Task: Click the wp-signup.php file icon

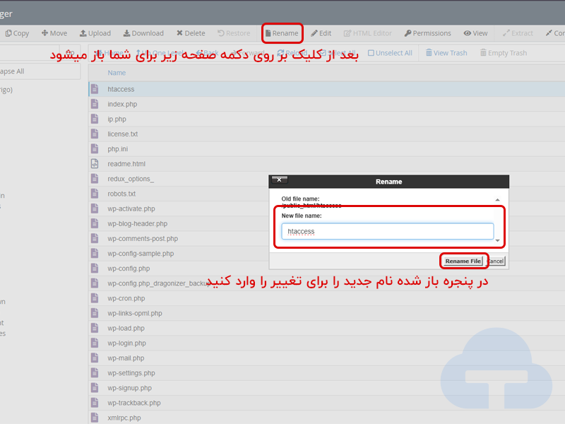Action: [95, 388]
